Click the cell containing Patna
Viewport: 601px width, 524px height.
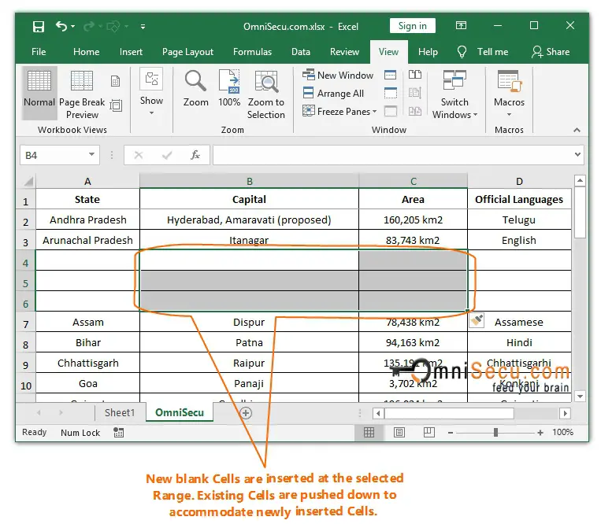[x=249, y=342]
